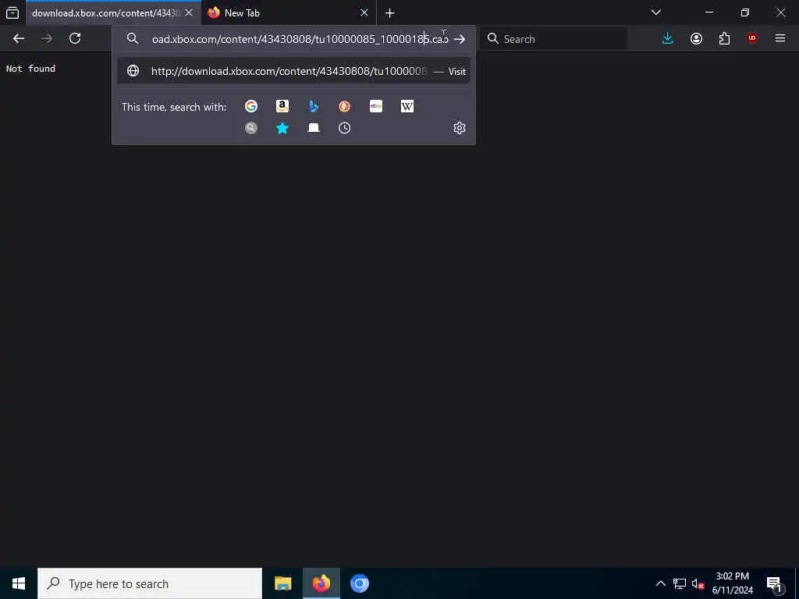
Task: Click the 'Not found' page text
Action: click(30, 69)
